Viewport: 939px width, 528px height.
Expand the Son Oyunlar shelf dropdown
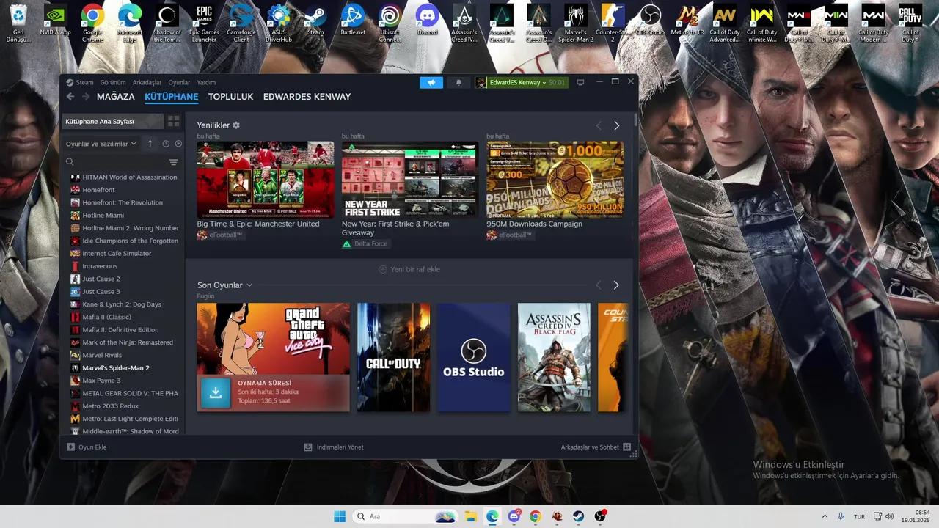click(x=249, y=285)
